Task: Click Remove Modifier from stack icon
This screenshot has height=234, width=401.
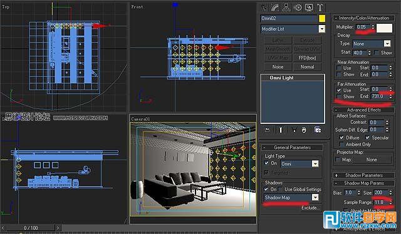Action: (x=304, y=130)
